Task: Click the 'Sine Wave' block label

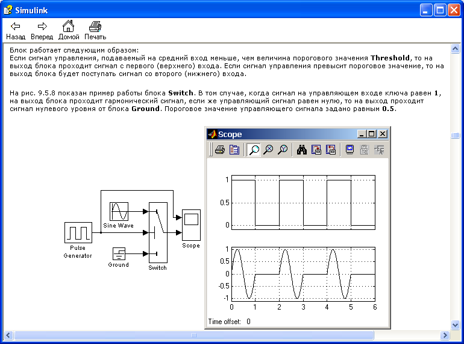Action: tap(118, 226)
